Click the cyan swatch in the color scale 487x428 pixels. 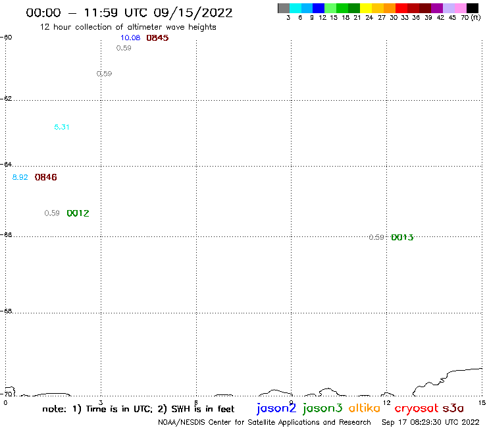[295, 9]
